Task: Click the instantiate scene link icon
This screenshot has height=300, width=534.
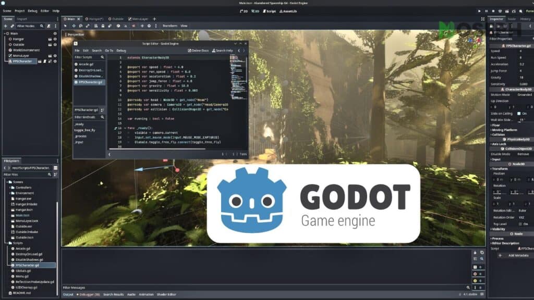Action: click(13, 26)
